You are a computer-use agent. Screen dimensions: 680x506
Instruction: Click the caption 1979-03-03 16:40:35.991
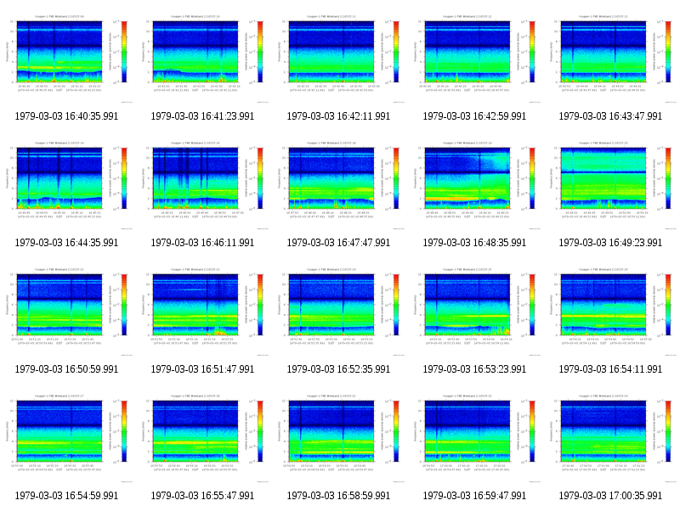click(x=66, y=116)
